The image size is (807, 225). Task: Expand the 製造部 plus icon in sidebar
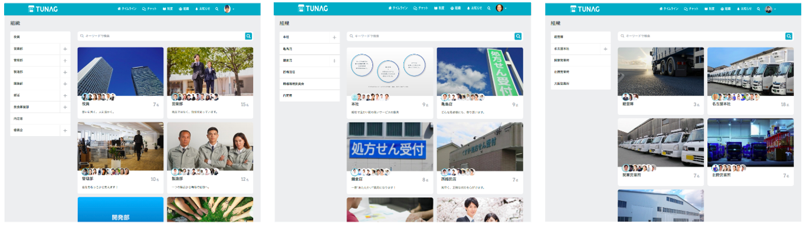[x=65, y=72]
